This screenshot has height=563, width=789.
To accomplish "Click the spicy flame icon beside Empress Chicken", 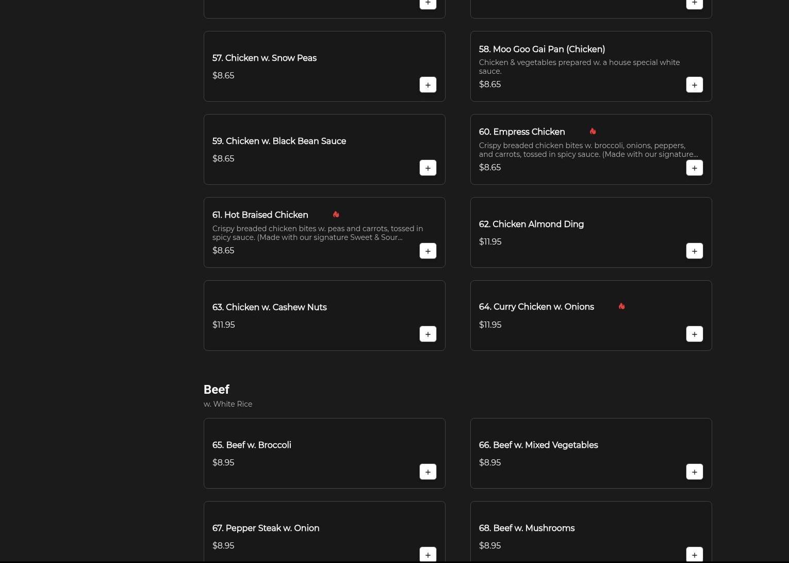I will click(x=593, y=132).
